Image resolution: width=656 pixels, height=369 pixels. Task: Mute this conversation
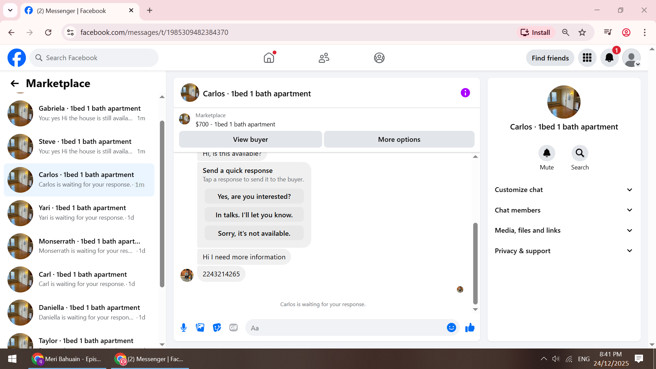pyautogui.click(x=547, y=153)
